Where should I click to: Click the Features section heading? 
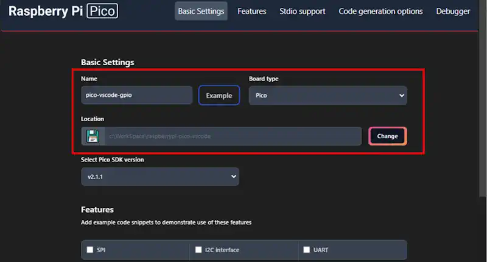pyautogui.click(x=97, y=210)
